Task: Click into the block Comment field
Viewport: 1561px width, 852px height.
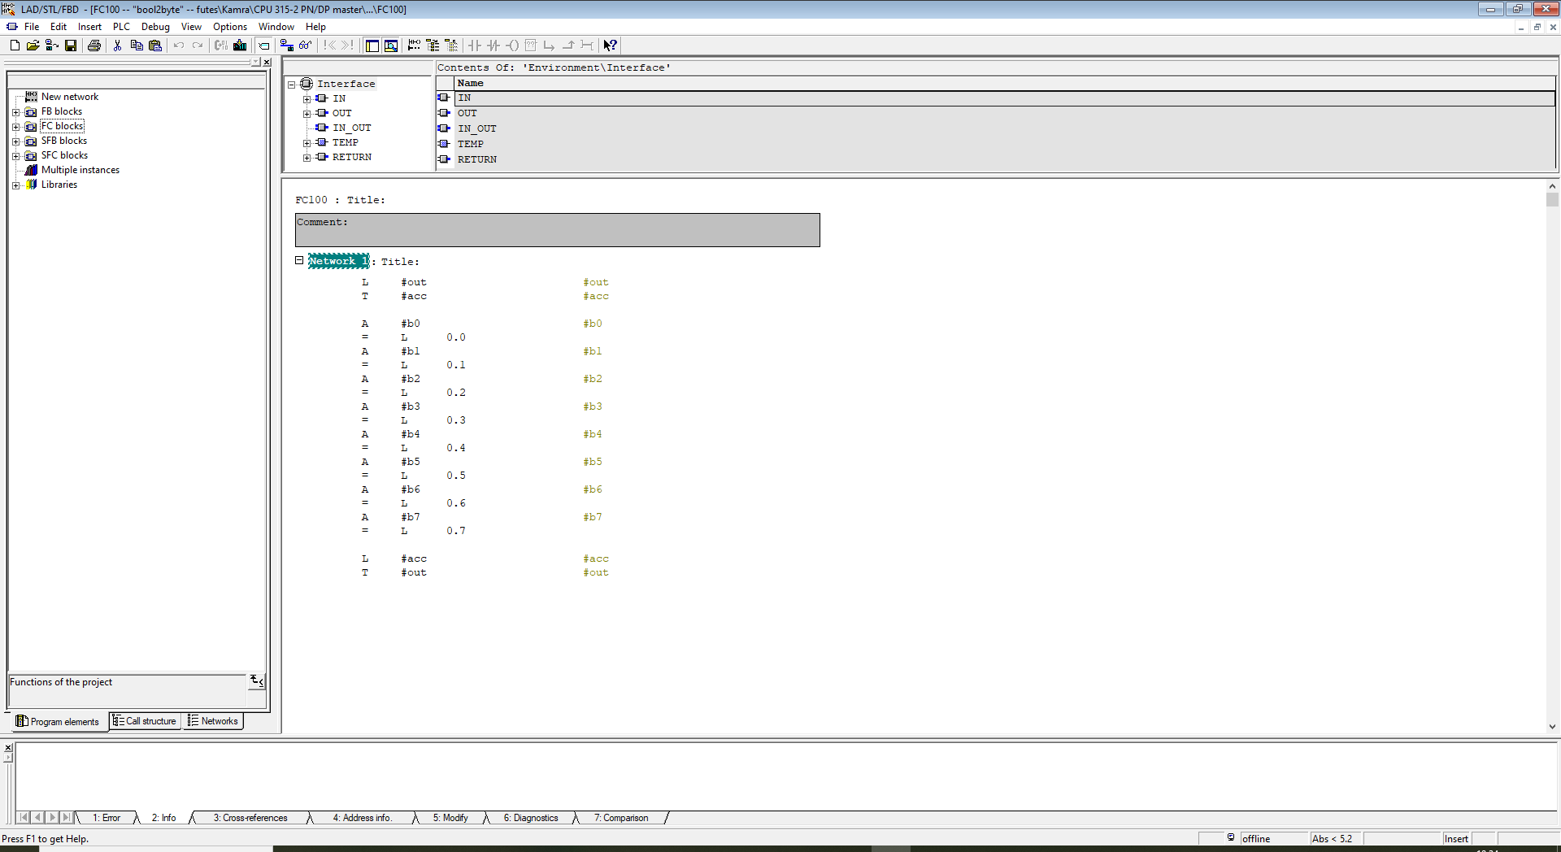Action: click(557, 230)
